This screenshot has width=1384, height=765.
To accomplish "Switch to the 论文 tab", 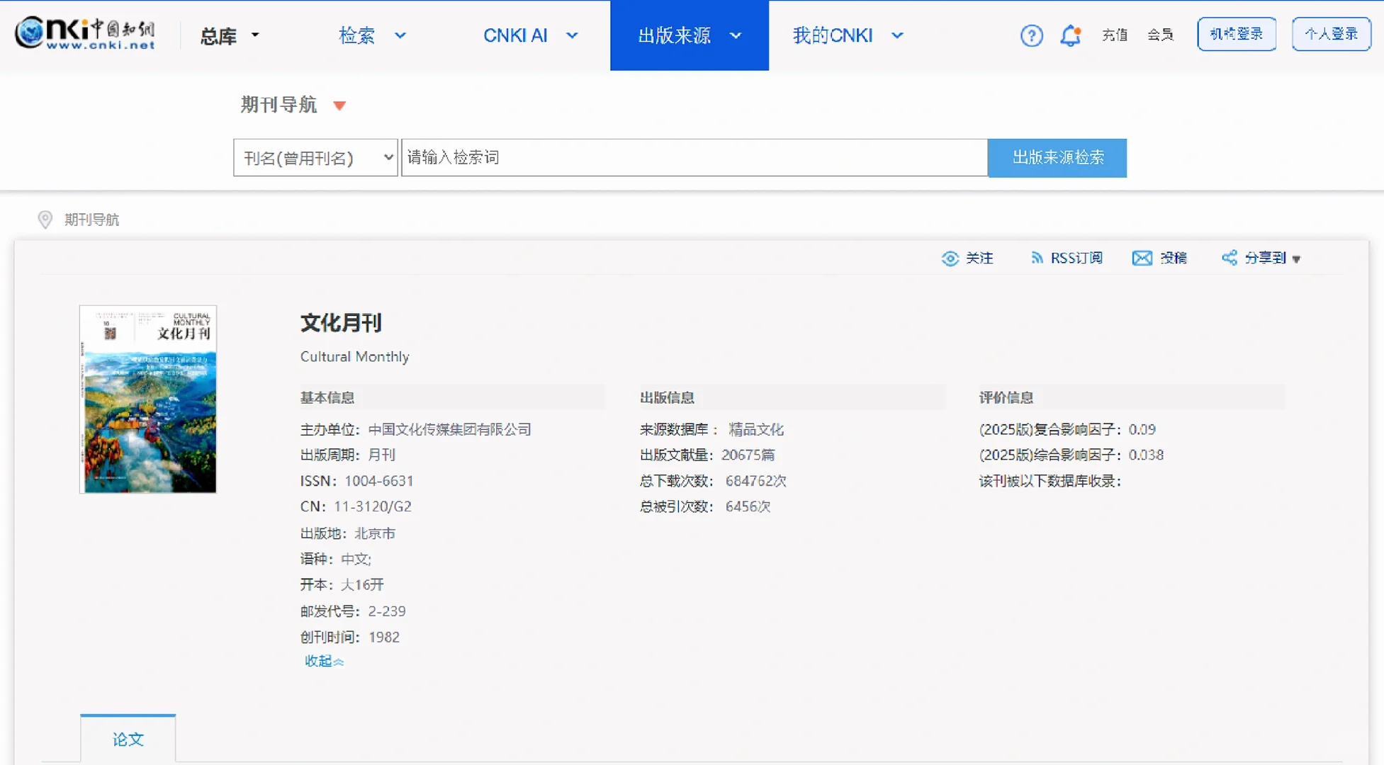I will pos(128,739).
